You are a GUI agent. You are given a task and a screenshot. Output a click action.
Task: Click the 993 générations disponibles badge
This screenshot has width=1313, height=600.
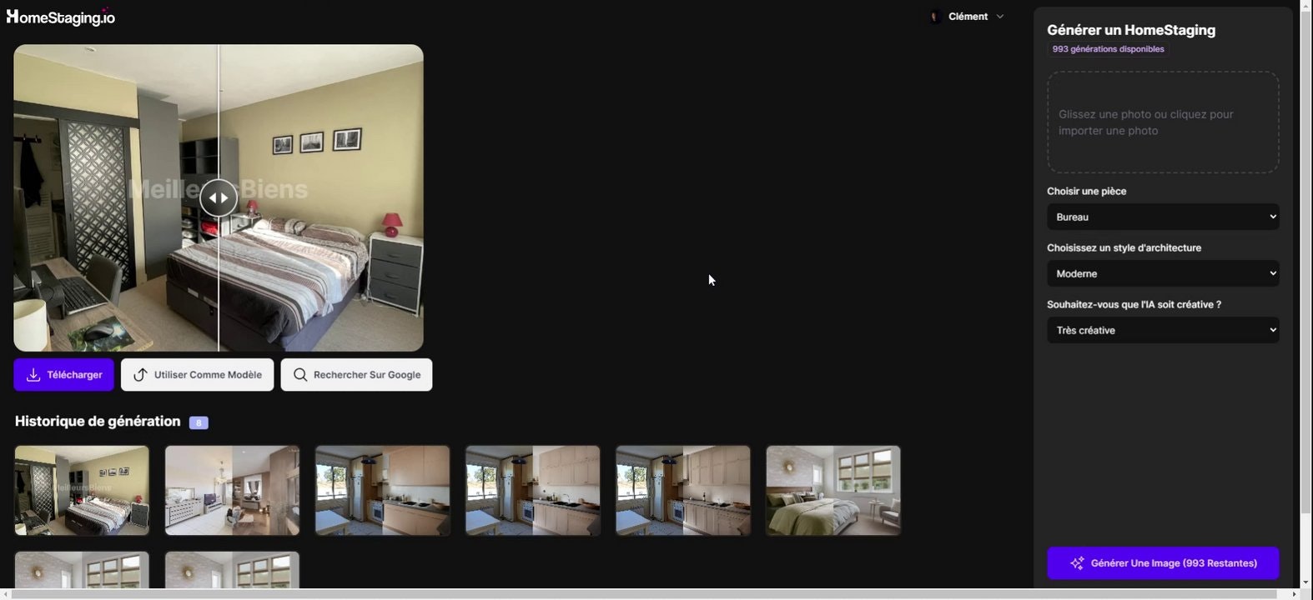[x=1108, y=49]
